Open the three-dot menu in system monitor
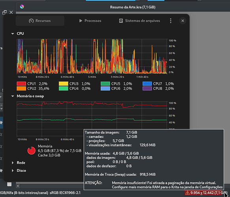Viewport: 230px width, 197px height. pos(171,21)
